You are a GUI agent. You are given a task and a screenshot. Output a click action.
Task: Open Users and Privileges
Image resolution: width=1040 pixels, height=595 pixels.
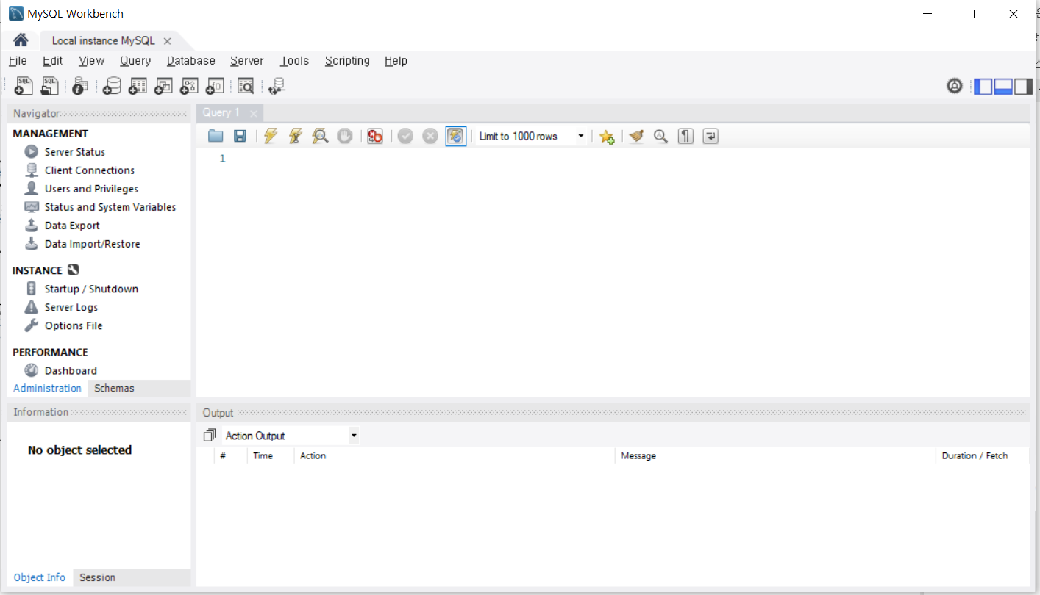click(91, 189)
